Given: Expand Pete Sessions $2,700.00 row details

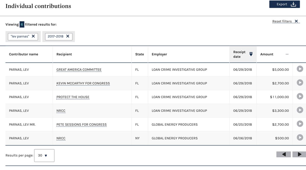Looking at the screenshot, I should [x=300, y=124].
